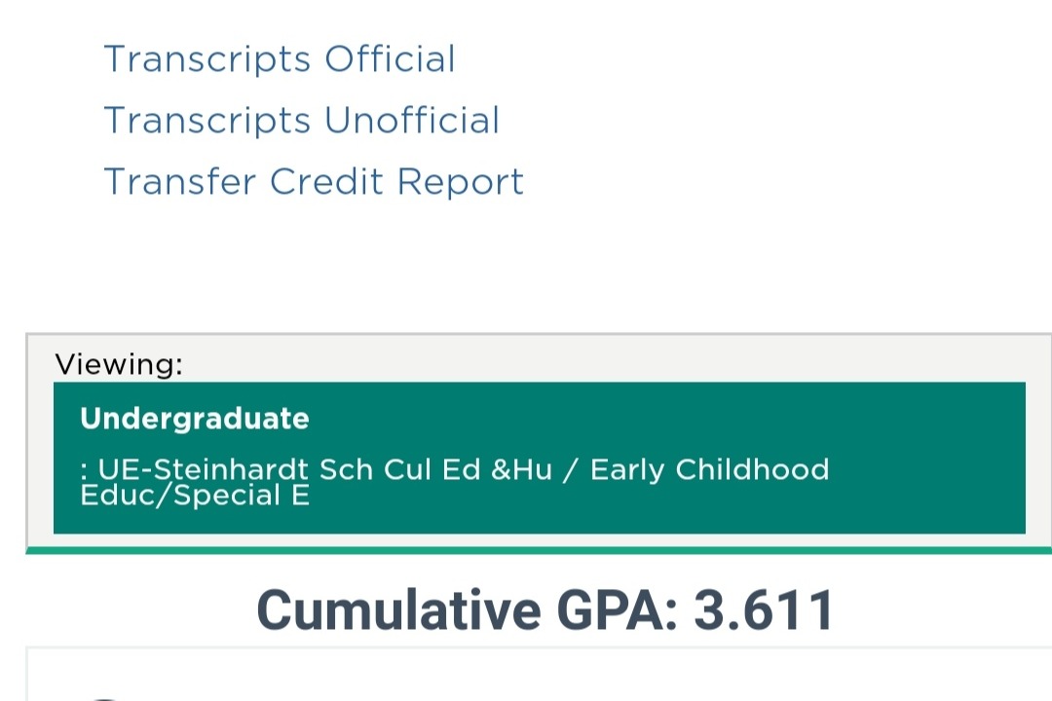1052x701 pixels.
Task: Click the UE-Steinhardt Early Childhood program text
Action: point(454,470)
